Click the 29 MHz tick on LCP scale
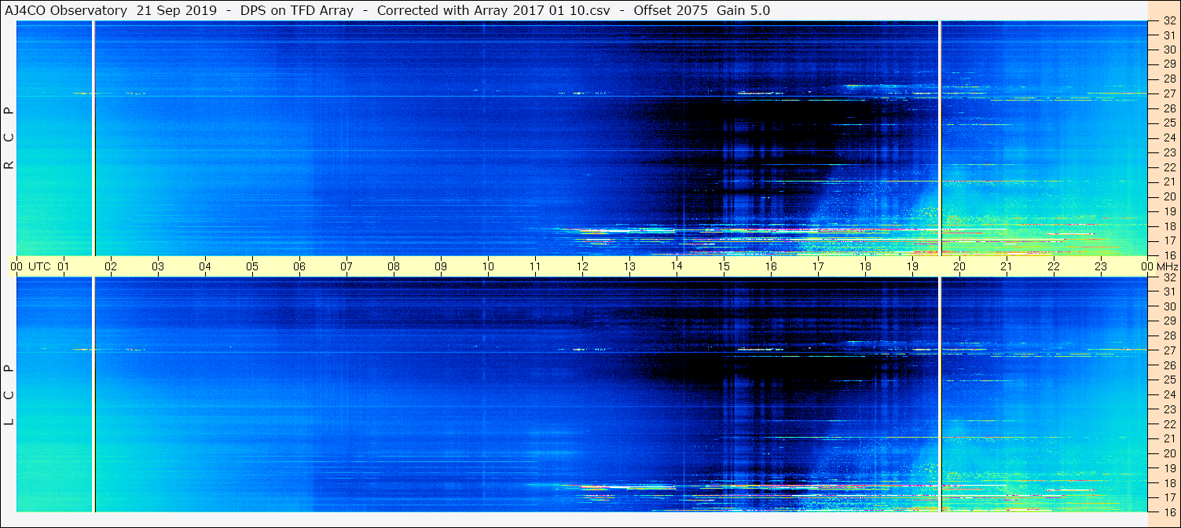The width and height of the screenshot is (1181, 528). 1169,321
